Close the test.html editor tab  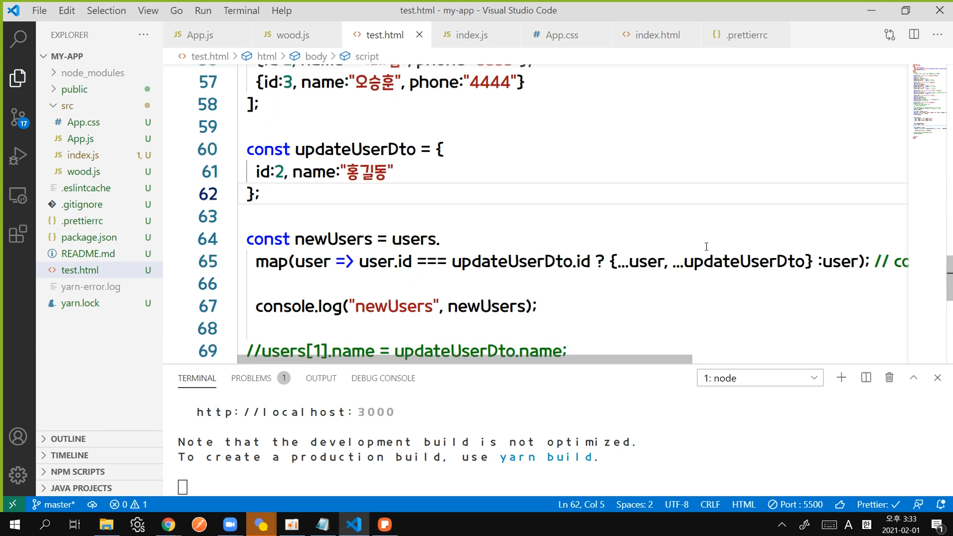pyautogui.click(x=419, y=35)
